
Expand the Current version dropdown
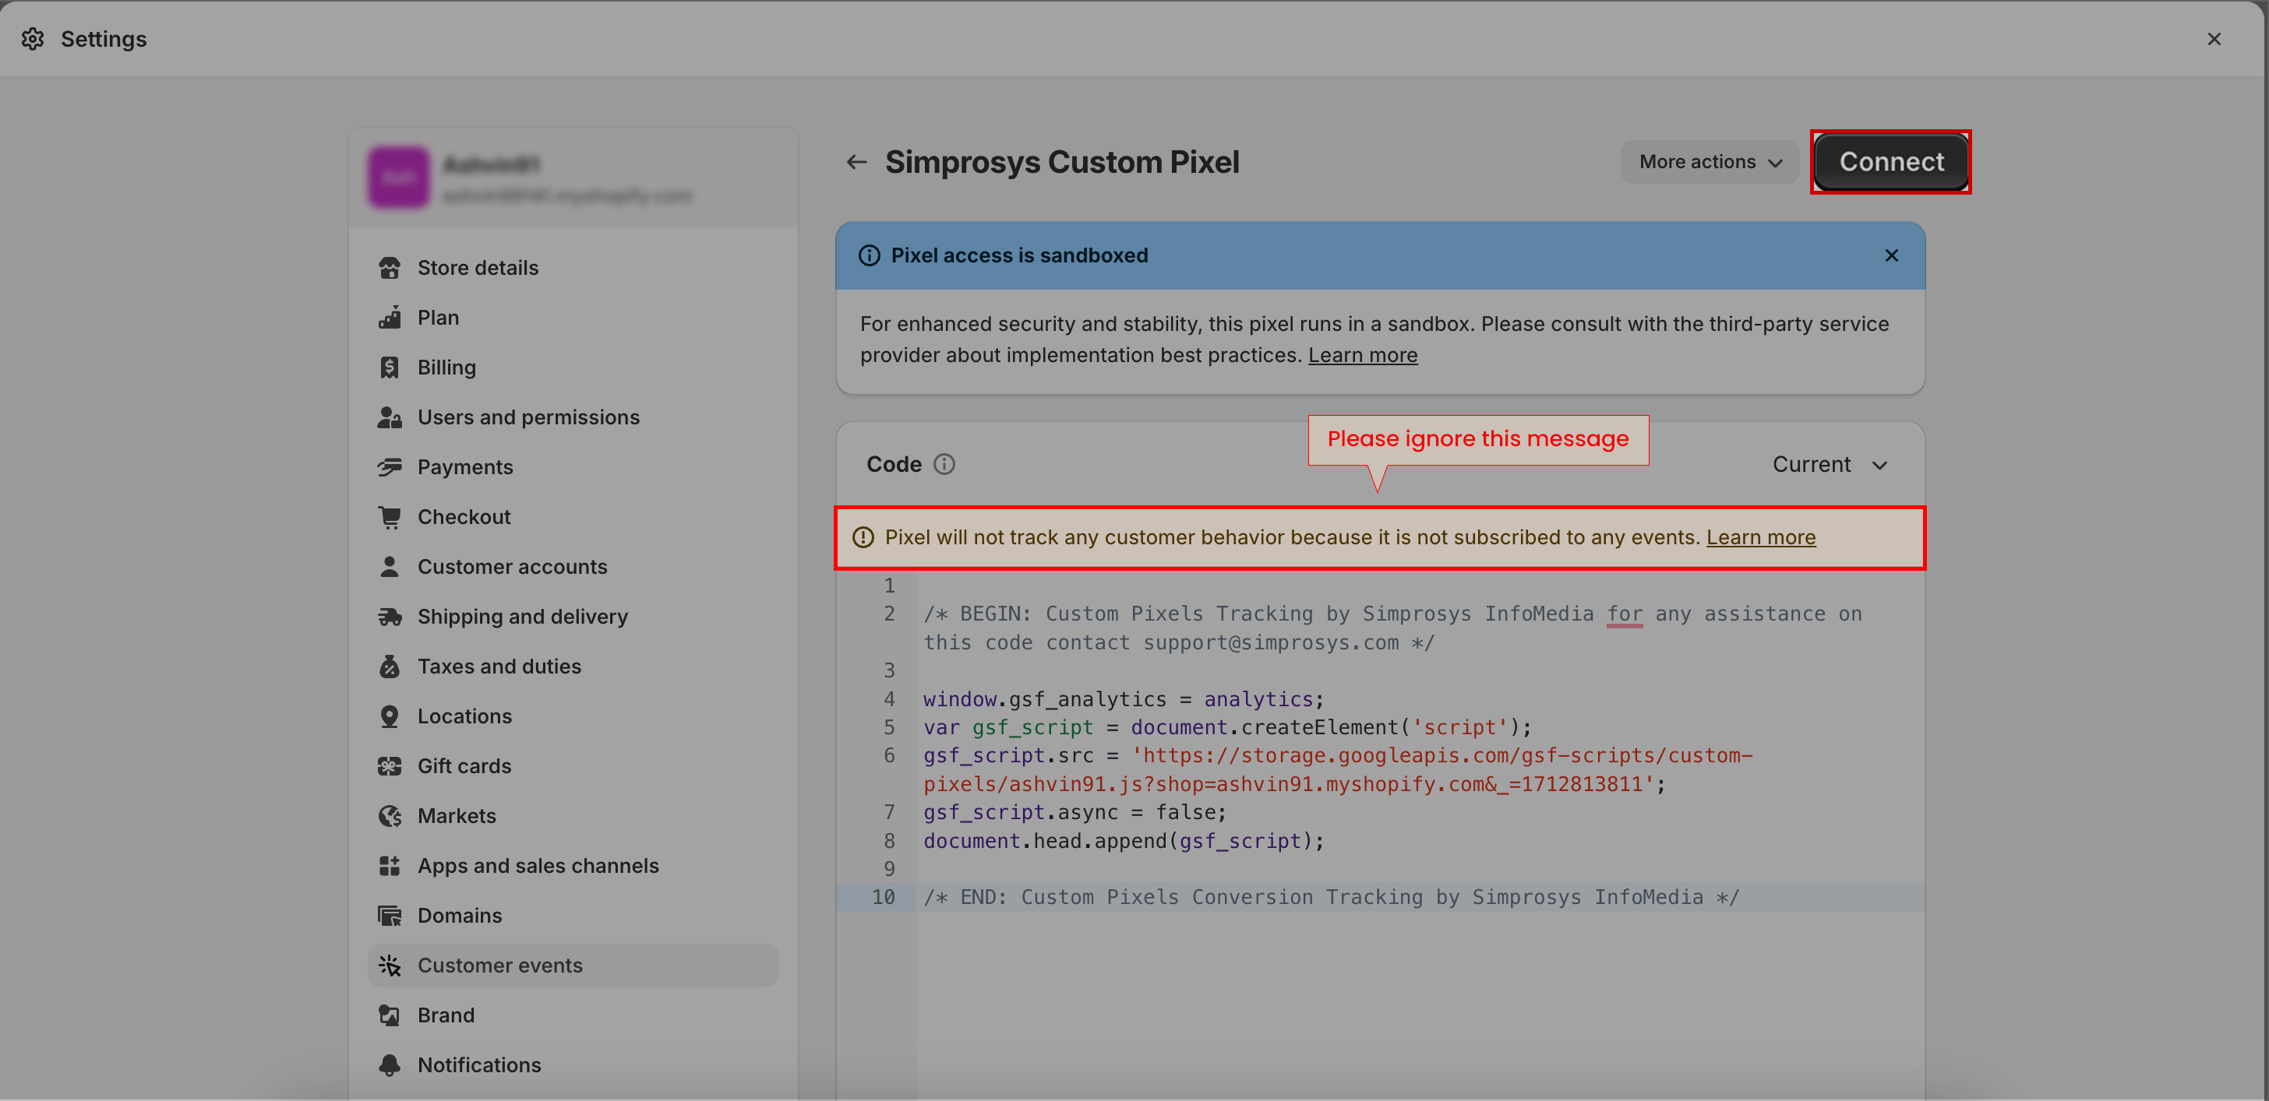[1830, 464]
